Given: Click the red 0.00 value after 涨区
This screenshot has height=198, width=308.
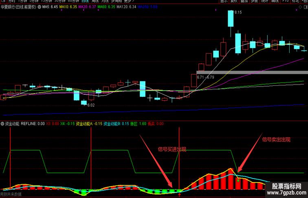Looking at the screenshot, I should 160,124.
